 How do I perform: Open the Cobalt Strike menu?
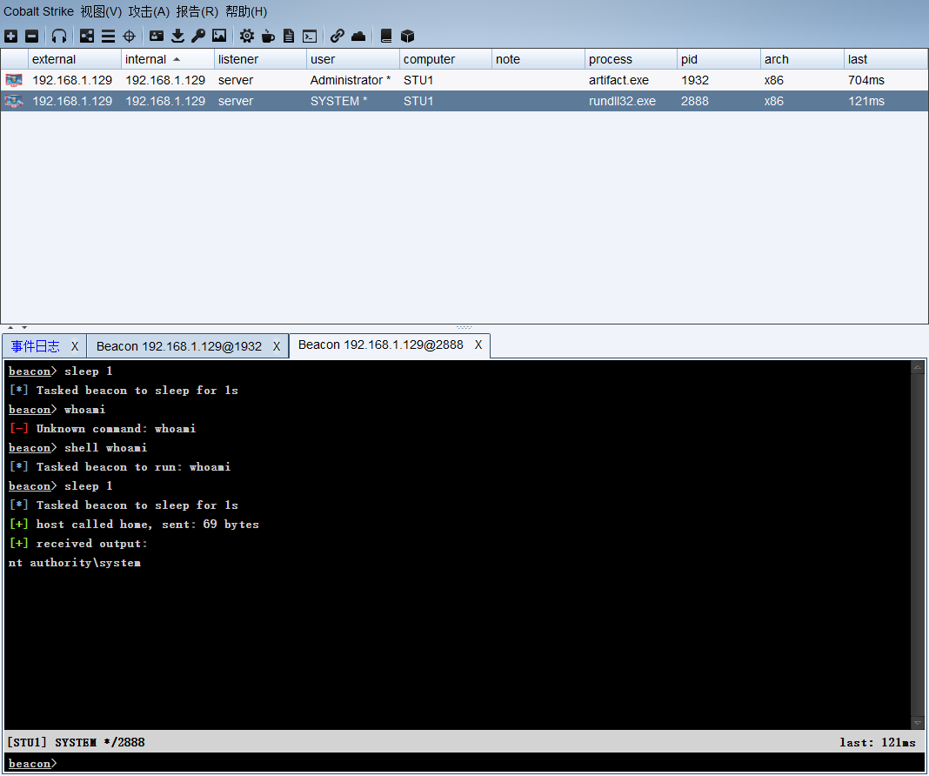point(38,11)
